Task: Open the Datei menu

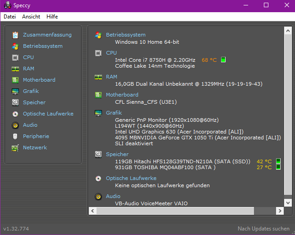Action: tap(9, 17)
